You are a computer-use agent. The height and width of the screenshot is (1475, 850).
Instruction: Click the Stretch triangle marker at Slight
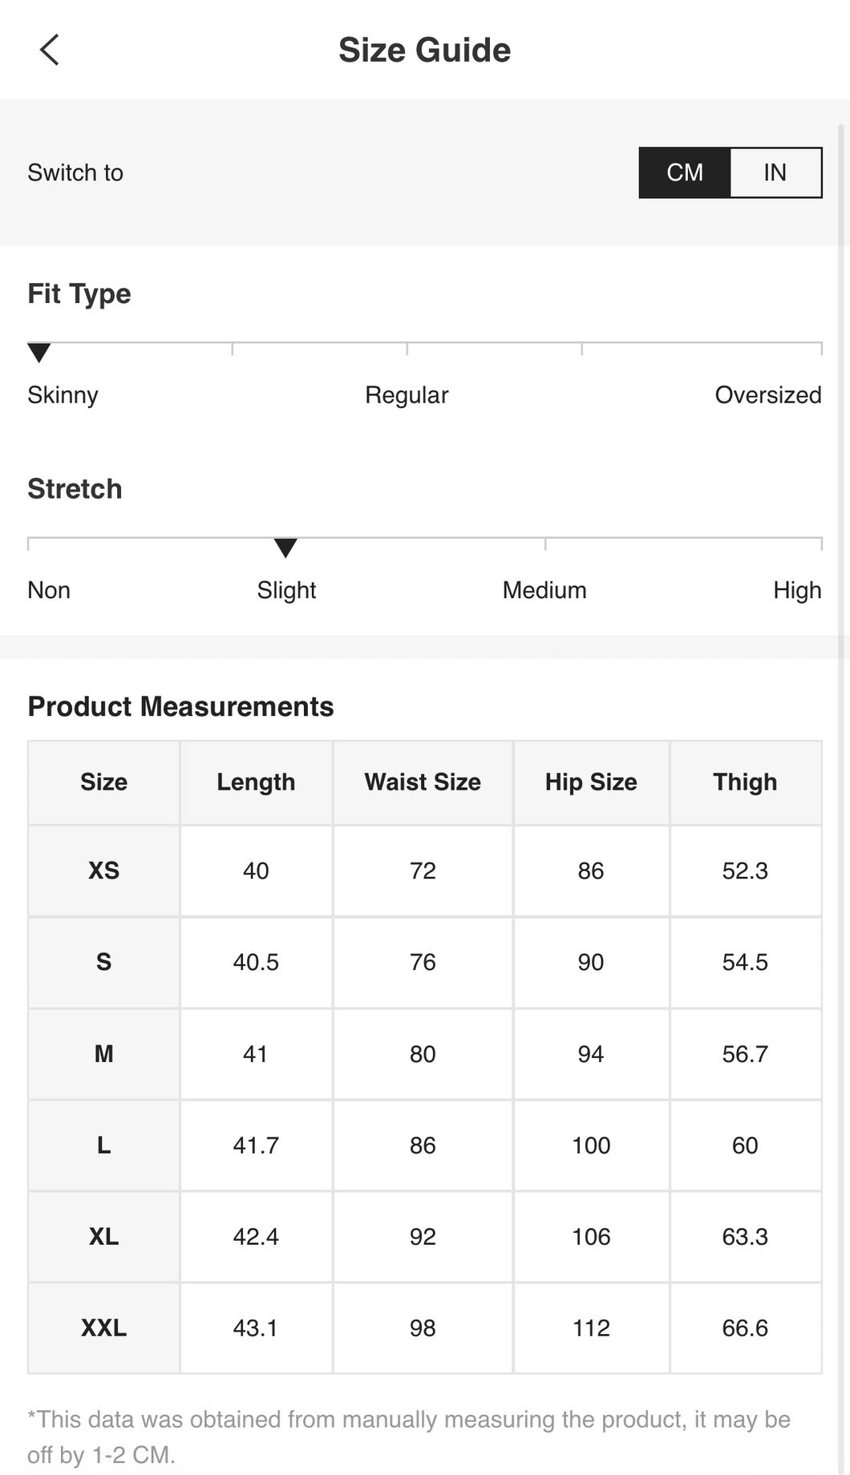(285, 548)
